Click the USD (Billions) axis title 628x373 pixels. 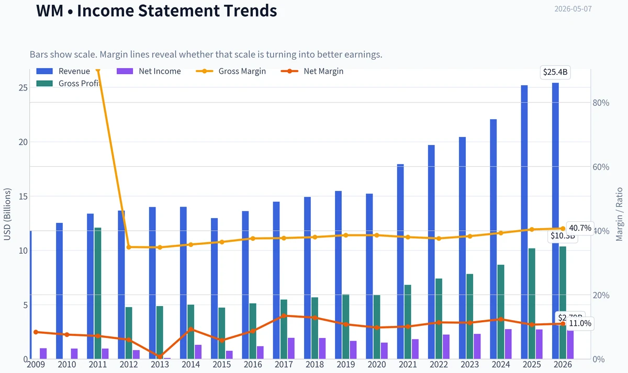point(7,214)
